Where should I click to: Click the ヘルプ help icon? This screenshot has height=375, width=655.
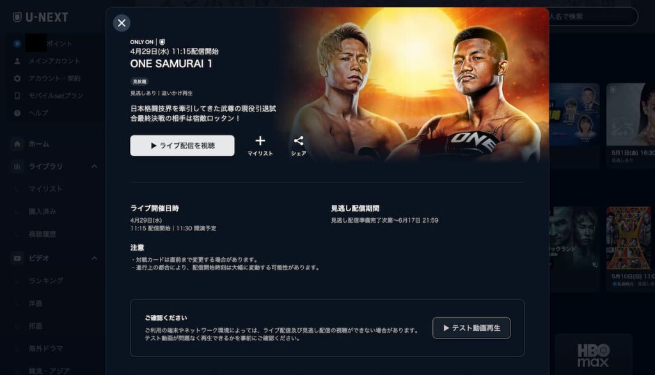[17, 113]
